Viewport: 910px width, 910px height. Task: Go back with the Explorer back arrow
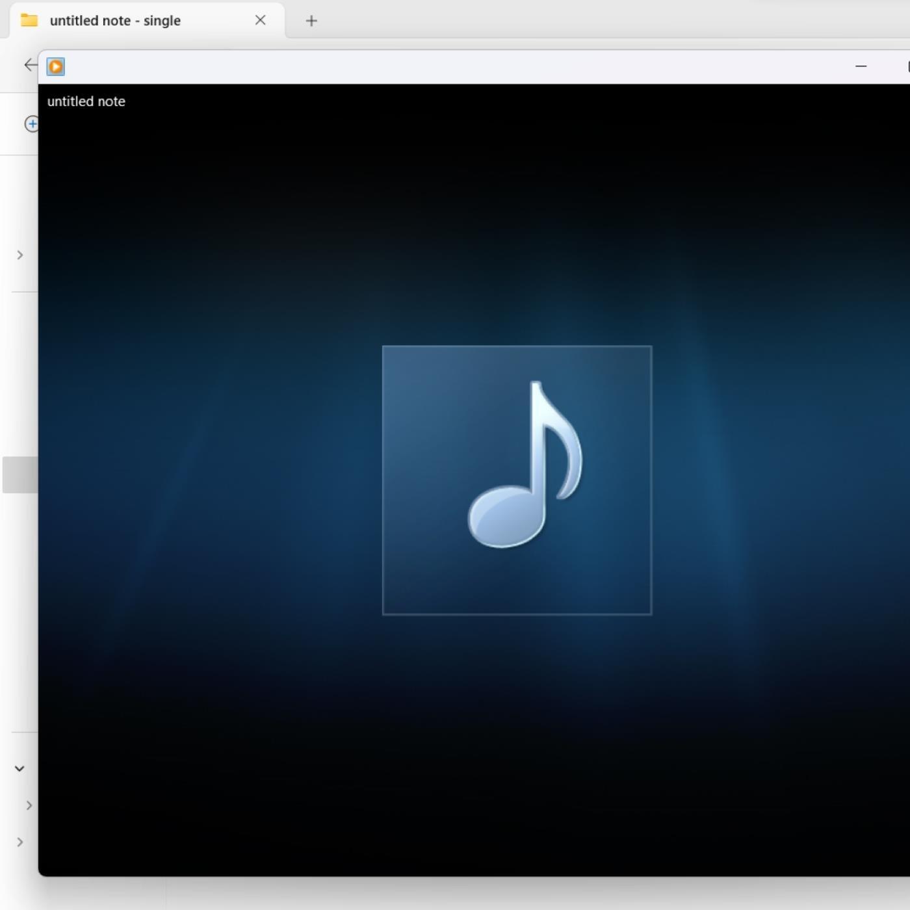coord(30,64)
